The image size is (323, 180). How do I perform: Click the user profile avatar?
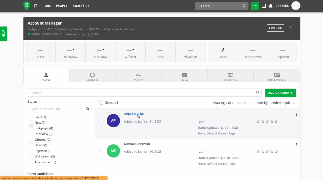296,6
